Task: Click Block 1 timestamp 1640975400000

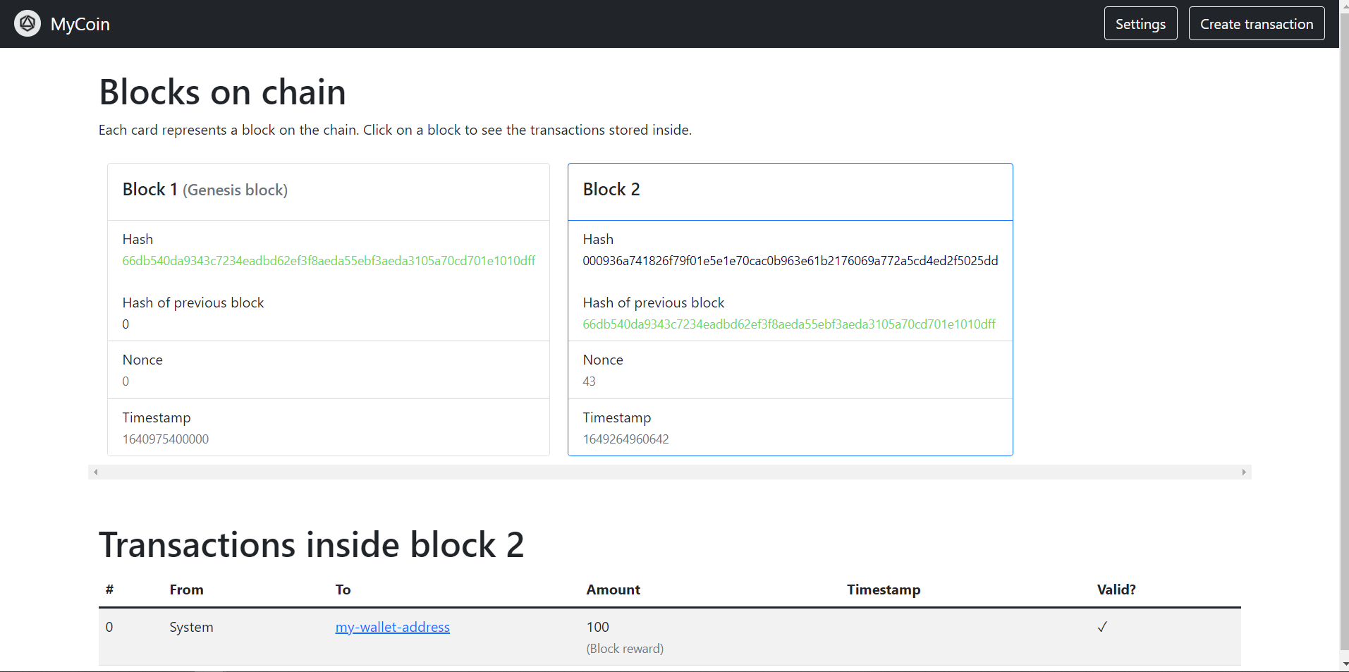Action: pyautogui.click(x=166, y=439)
